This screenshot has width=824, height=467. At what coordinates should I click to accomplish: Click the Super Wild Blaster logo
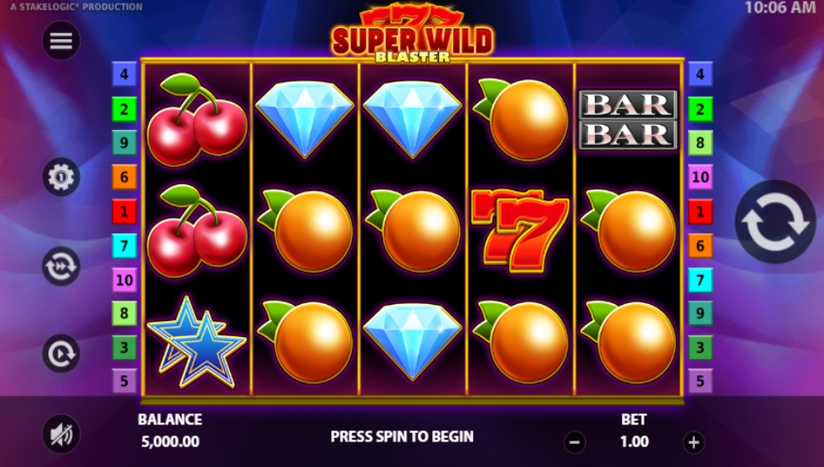point(413,34)
